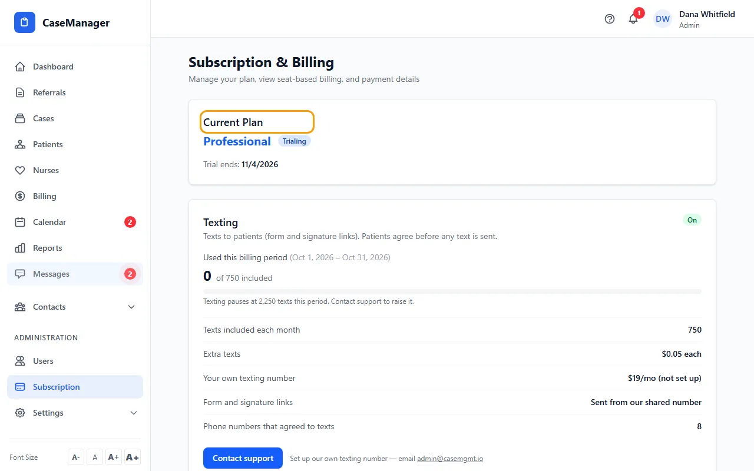
Task: Open the admin@casemgmt.io email link
Action: [x=450, y=459]
